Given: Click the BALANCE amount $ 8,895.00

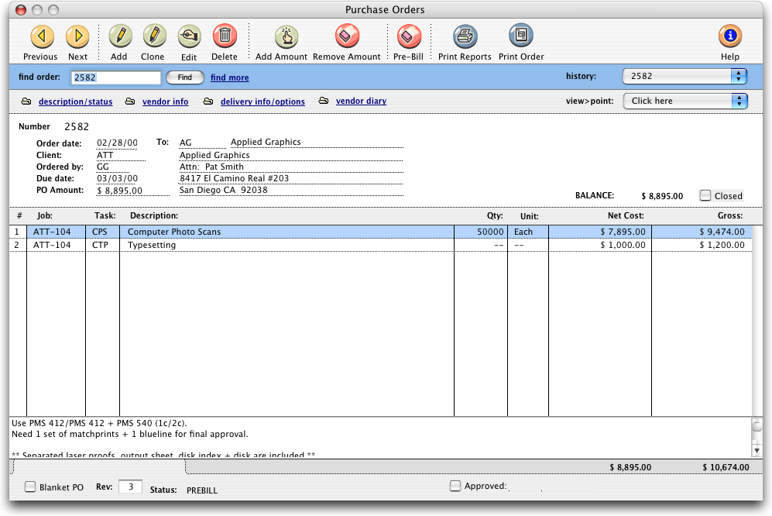Looking at the screenshot, I should pos(662,196).
